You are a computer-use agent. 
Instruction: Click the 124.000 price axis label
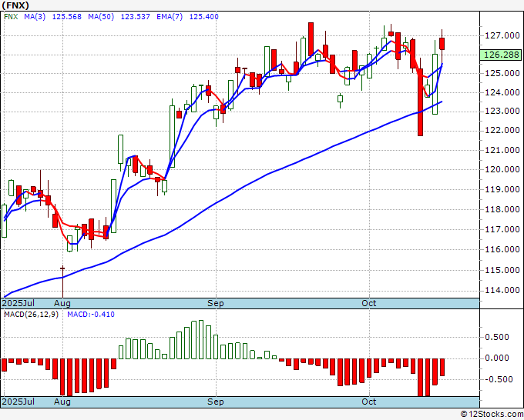[502, 92]
